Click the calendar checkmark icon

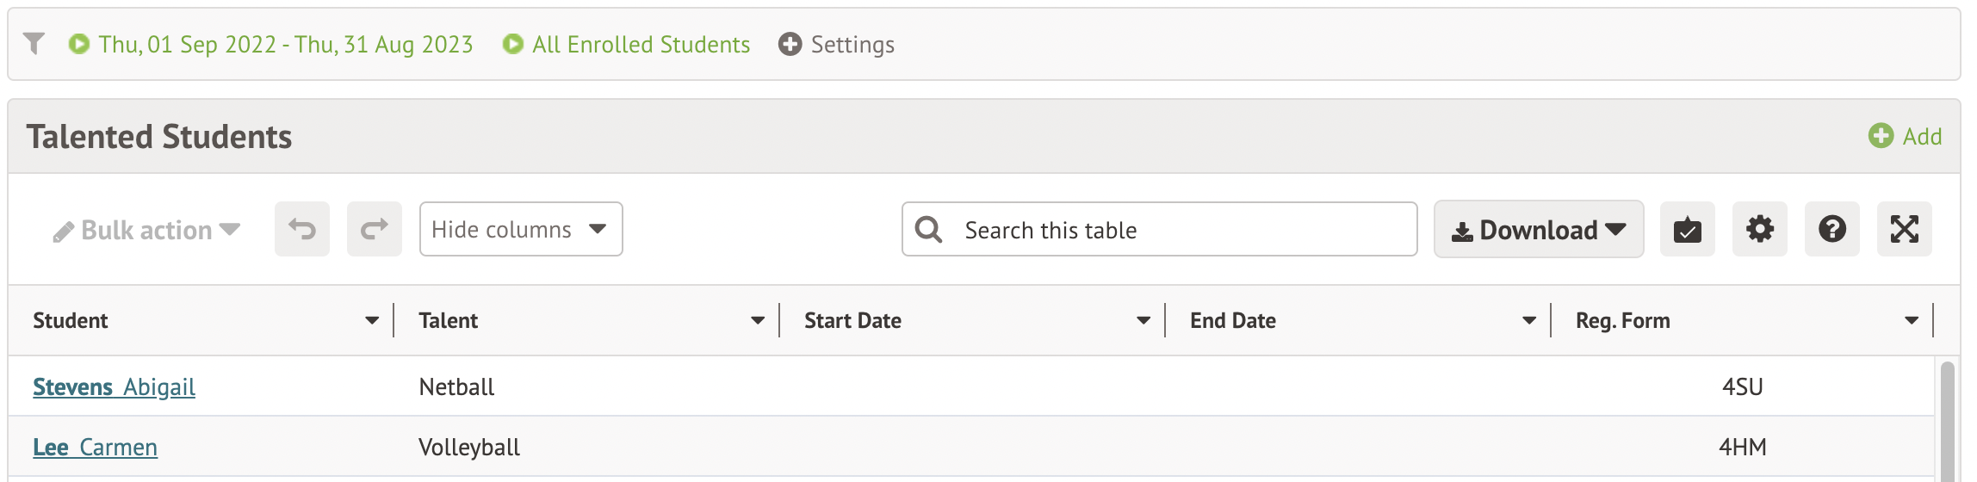coord(1687,229)
